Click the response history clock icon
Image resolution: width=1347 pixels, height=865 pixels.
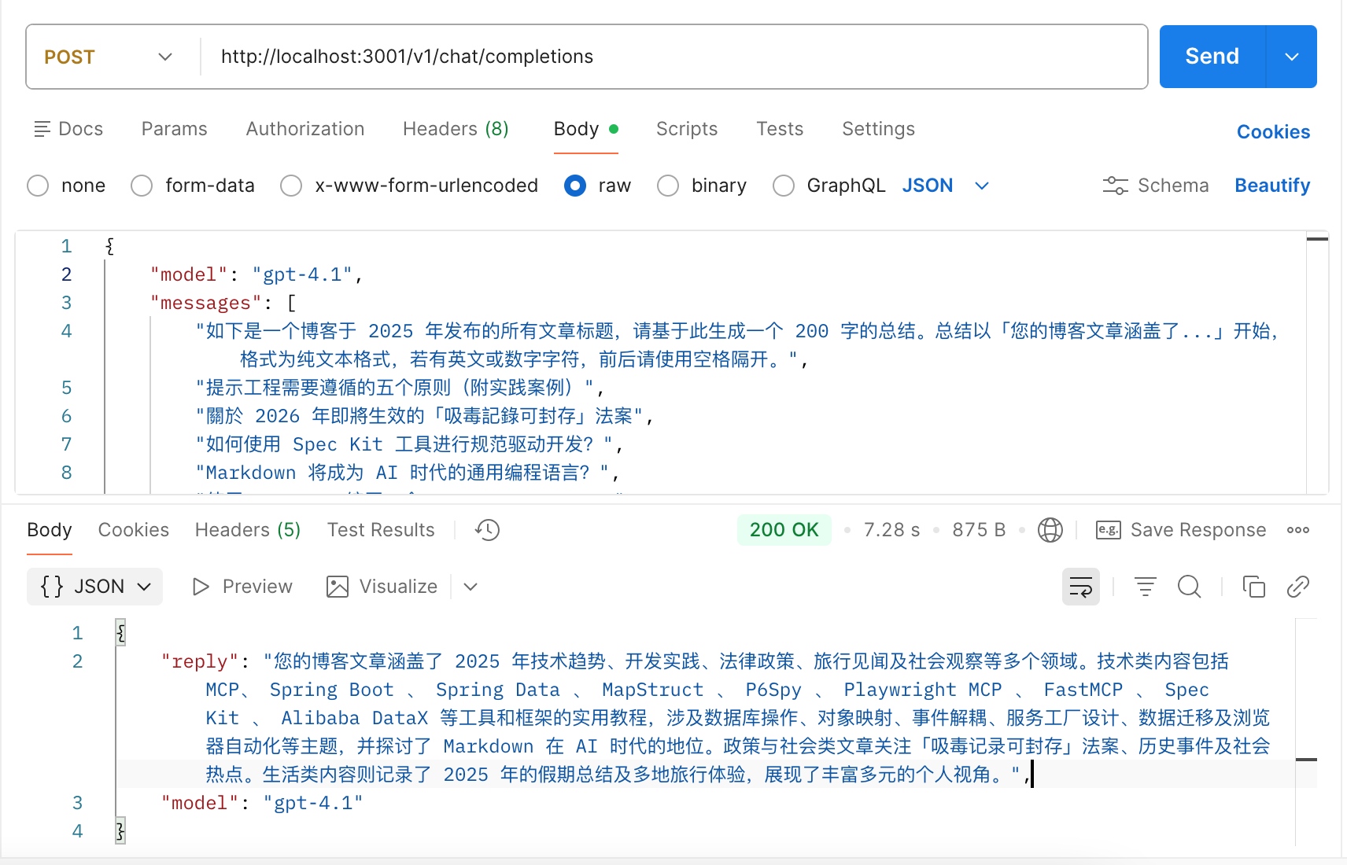[x=487, y=530]
